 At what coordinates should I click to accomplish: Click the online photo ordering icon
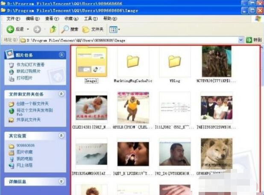[12, 72]
